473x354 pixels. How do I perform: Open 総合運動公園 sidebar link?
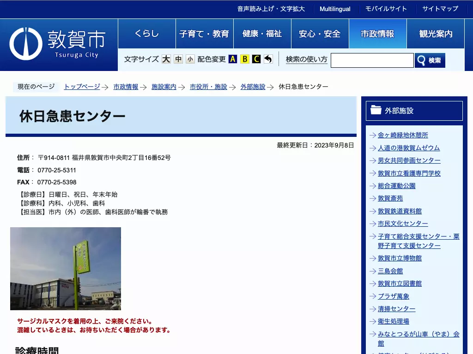click(x=397, y=186)
